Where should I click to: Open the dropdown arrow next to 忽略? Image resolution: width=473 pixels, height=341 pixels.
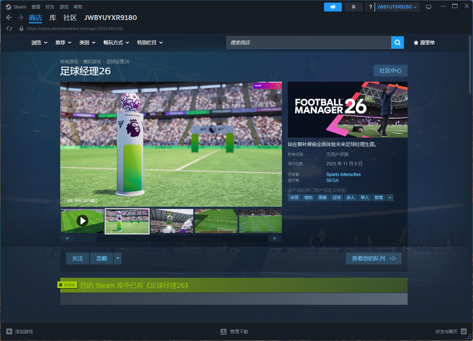click(117, 259)
